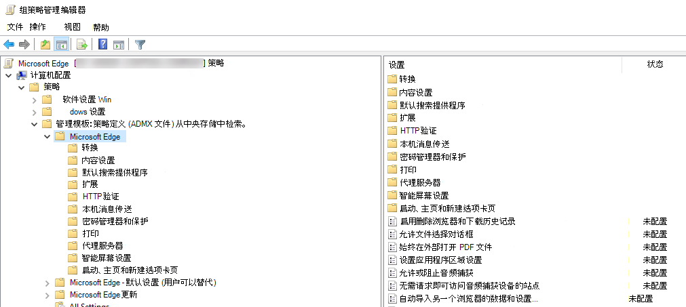The height and width of the screenshot is (307, 686).
Task: Click folder icon next to 转换 in right pane
Action: pyautogui.click(x=392, y=79)
